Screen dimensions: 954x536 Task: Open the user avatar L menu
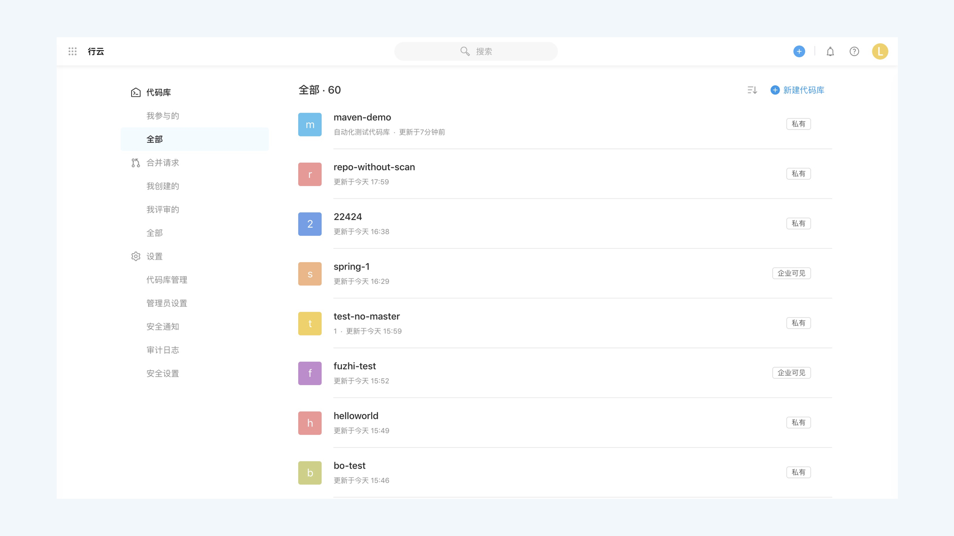(880, 51)
